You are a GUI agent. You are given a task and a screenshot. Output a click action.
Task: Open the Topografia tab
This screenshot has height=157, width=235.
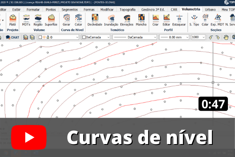(128, 9)
